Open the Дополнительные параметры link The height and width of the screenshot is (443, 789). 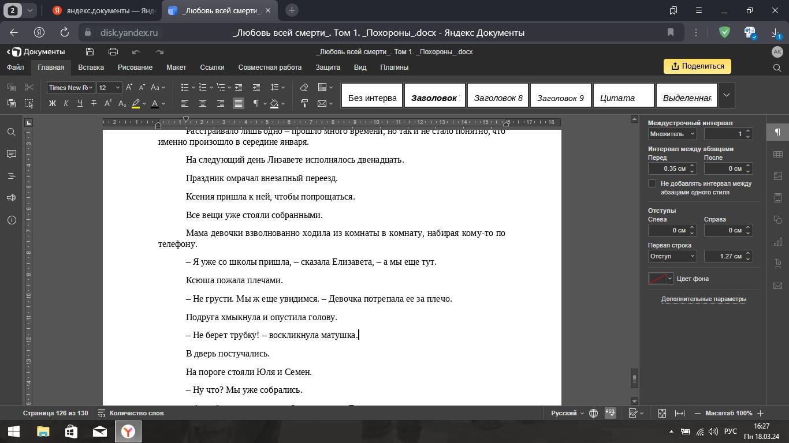704,299
